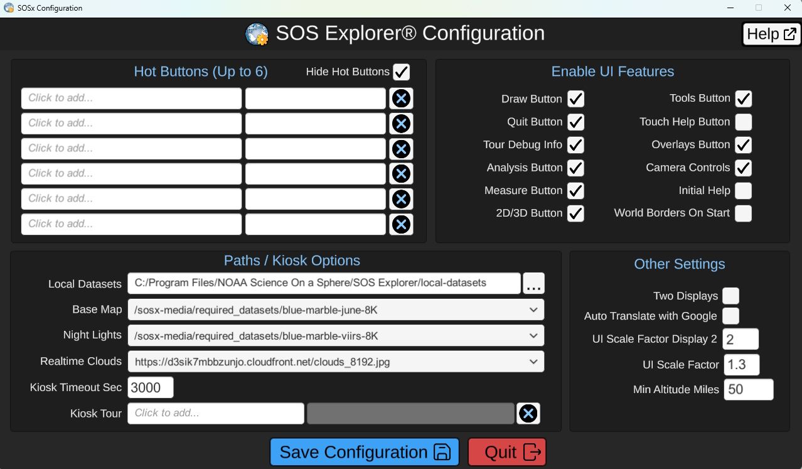
Task: Click the 'Other Settings' heading
Action: [680, 264]
